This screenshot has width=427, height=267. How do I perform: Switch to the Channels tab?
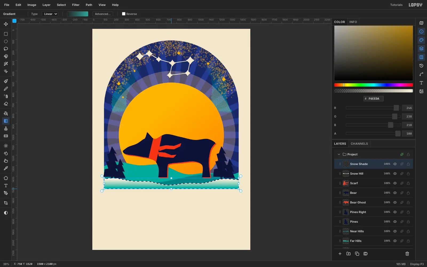(359, 144)
